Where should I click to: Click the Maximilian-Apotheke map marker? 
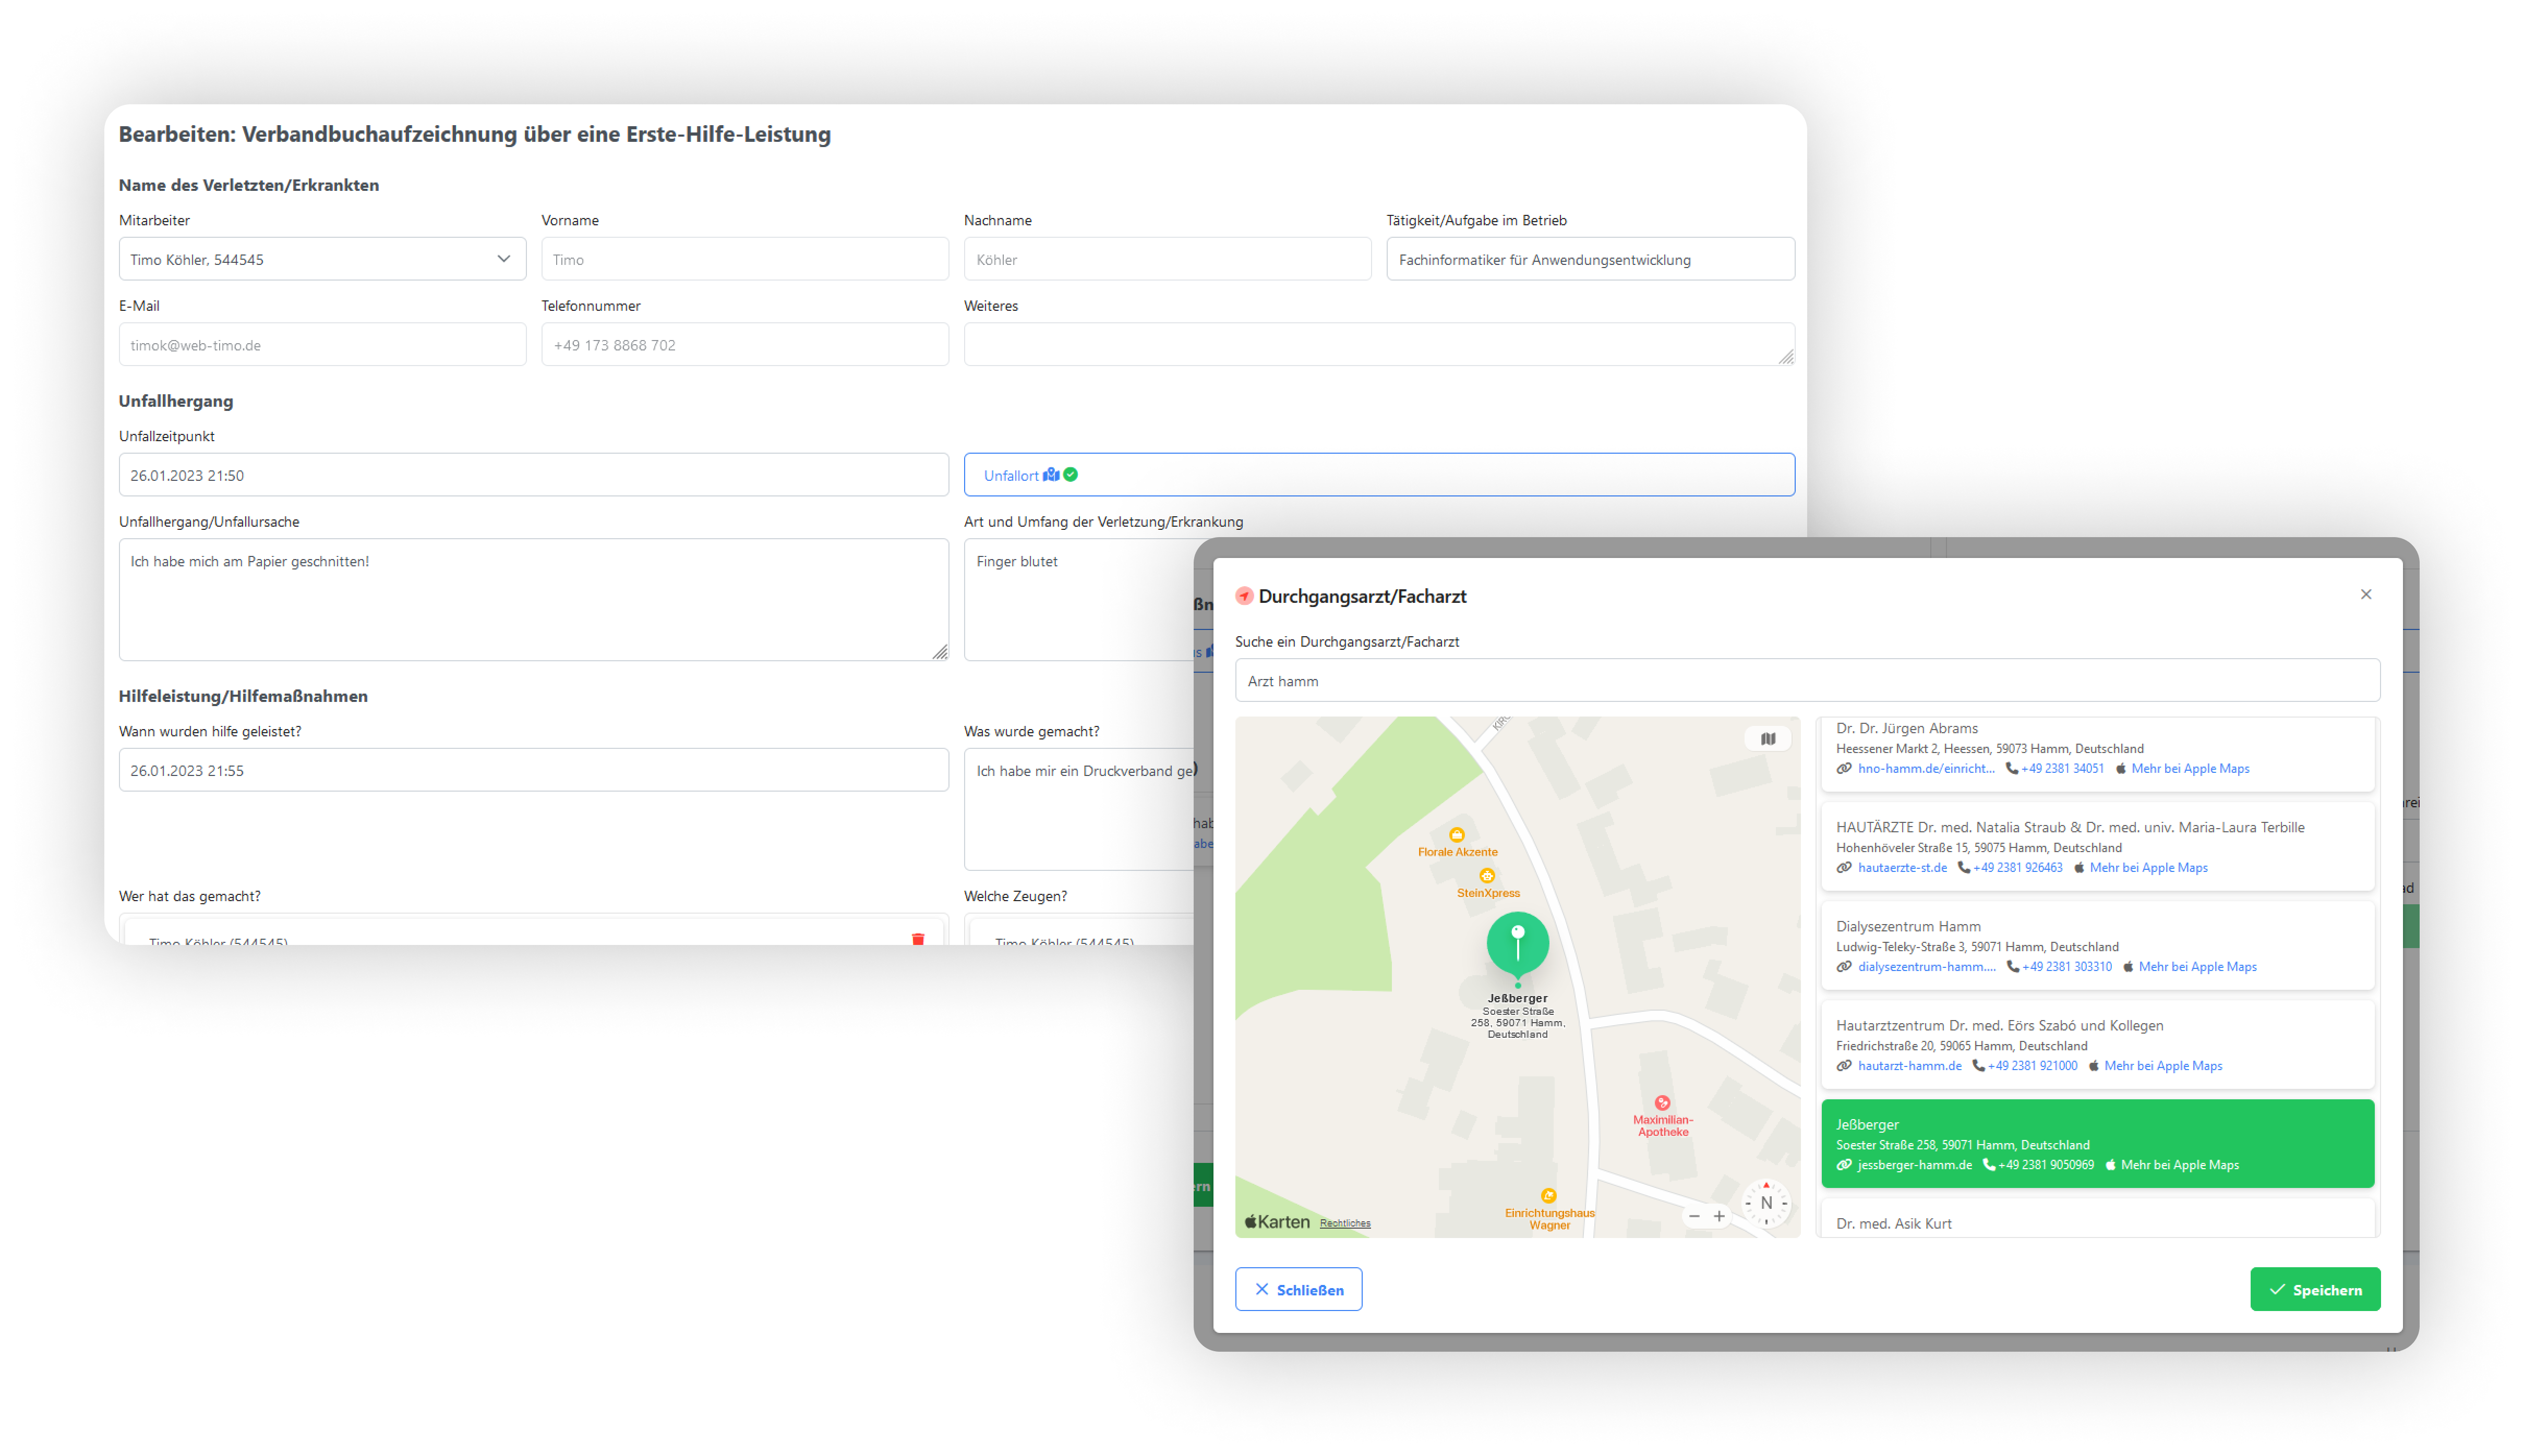point(1662,1103)
